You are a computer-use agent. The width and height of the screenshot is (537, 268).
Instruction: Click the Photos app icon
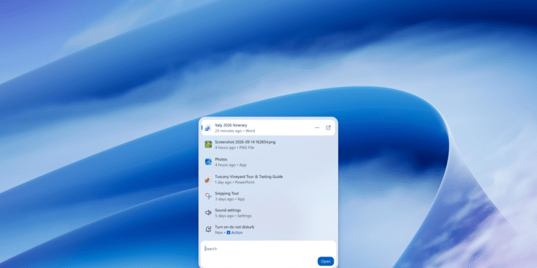(208, 162)
